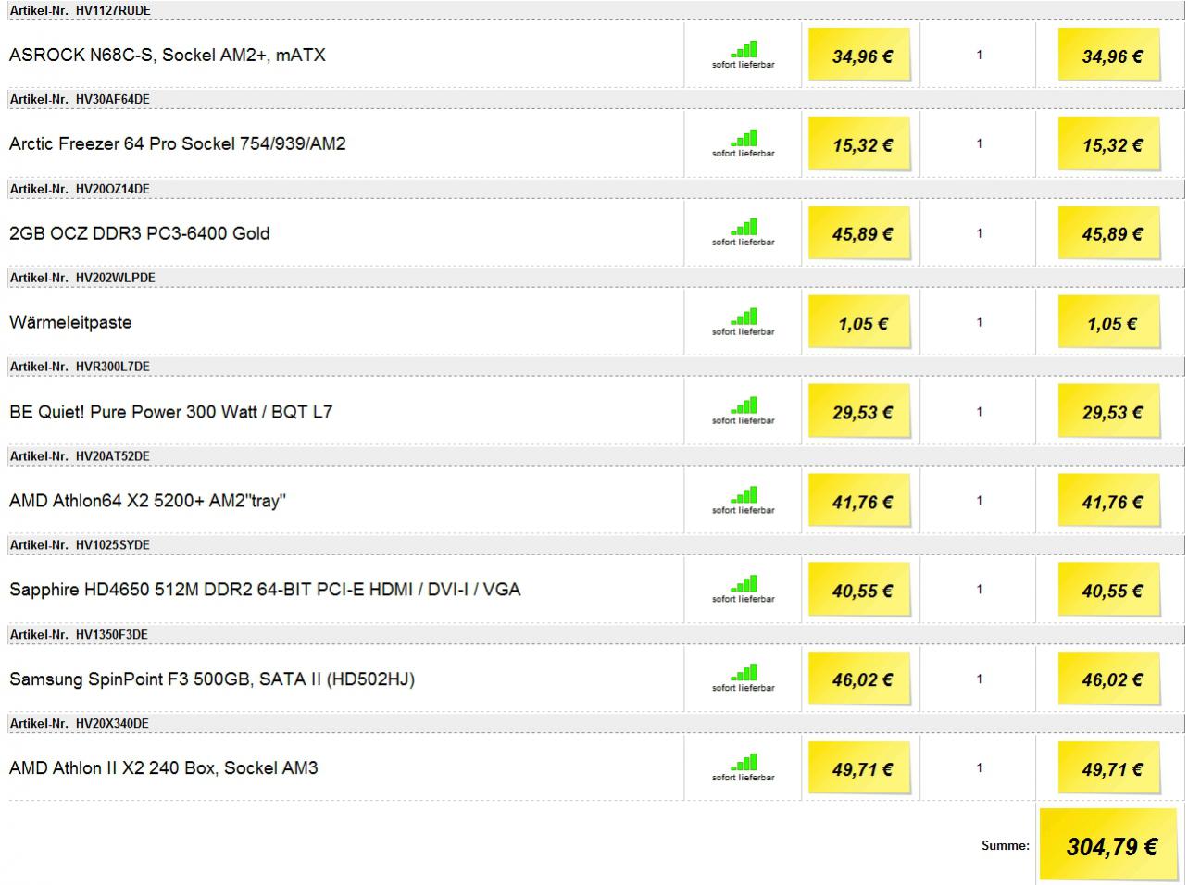1188x885 pixels.
Task: Select article number HV202WLPDE
Action: 116,278
